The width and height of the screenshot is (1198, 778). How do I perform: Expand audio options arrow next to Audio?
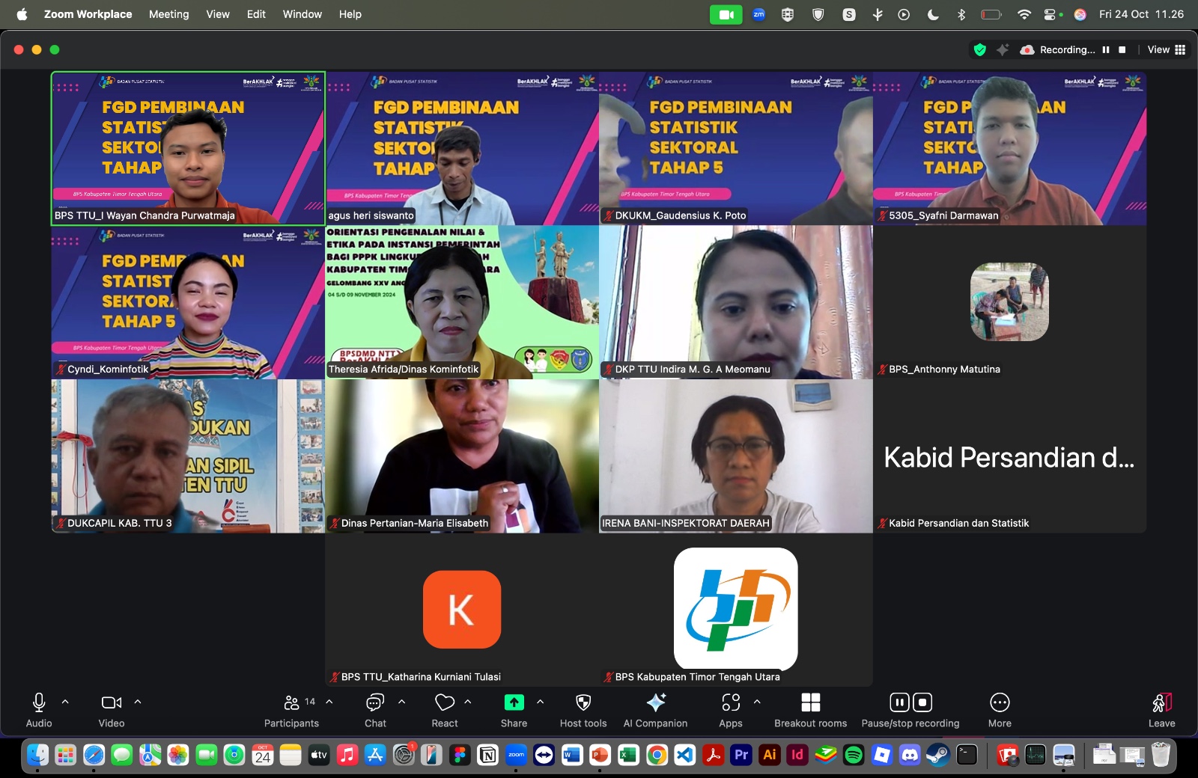coord(65,702)
